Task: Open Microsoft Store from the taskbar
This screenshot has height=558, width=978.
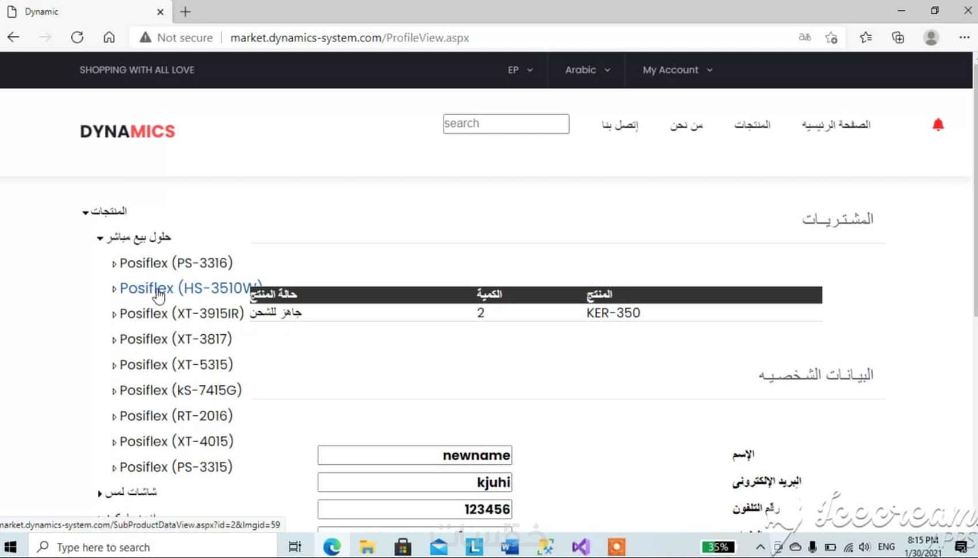Action: (x=403, y=546)
